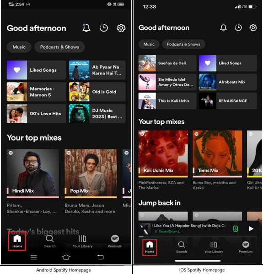Open notifications bell on iOS Spotify
Screen dimensions: 263x274
223,27
